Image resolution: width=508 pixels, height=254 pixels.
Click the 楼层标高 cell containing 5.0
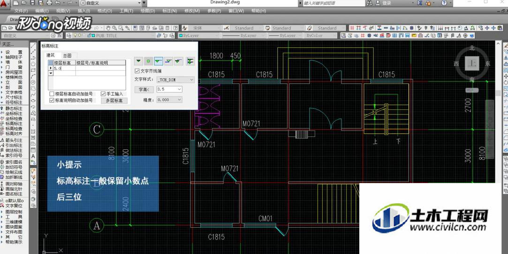(x=64, y=69)
